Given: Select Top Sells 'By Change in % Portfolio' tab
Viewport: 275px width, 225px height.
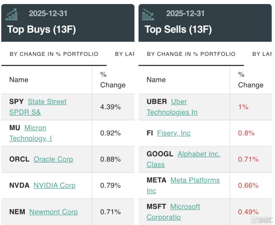Looking at the screenshot, I should 191,54.
